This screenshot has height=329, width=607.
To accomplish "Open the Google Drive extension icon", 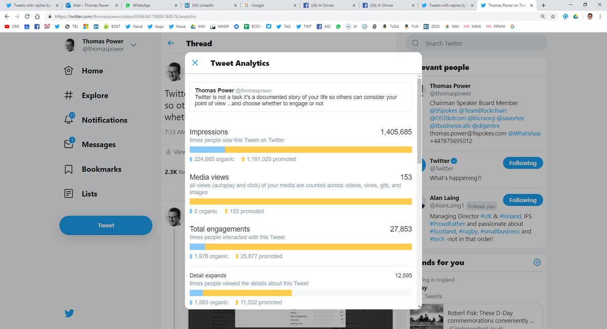I will tap(576, 16).
